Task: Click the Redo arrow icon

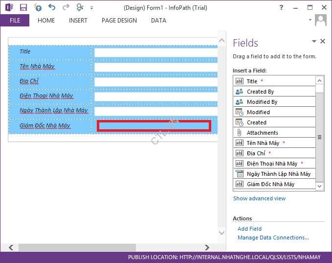Action: tap(66, 8)
